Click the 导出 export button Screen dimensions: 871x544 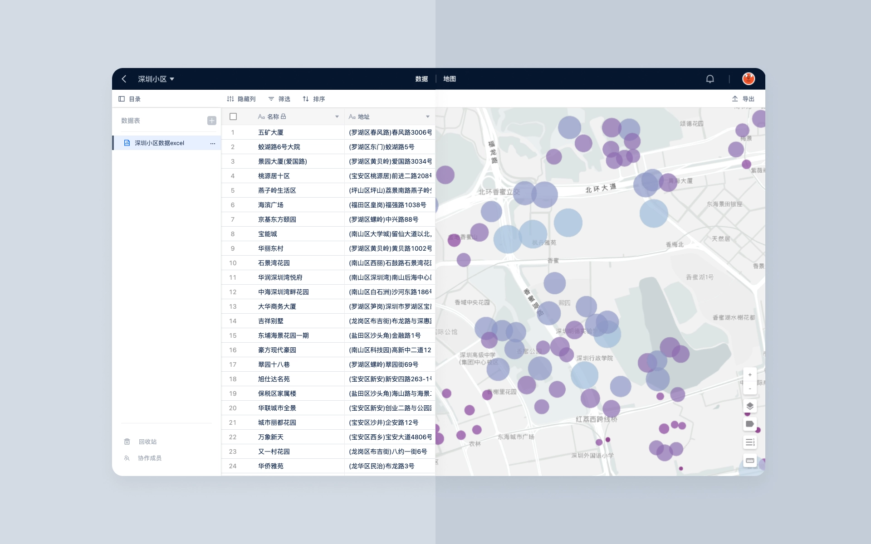coord(743,99)
